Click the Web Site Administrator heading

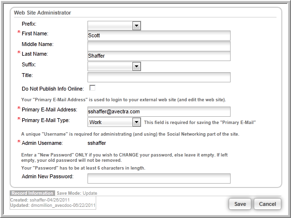pyautogui.click(x=43, y=13)
